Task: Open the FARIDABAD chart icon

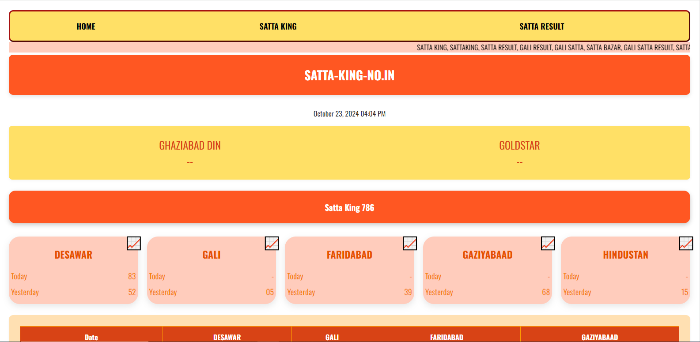Action: pos(410,243)
